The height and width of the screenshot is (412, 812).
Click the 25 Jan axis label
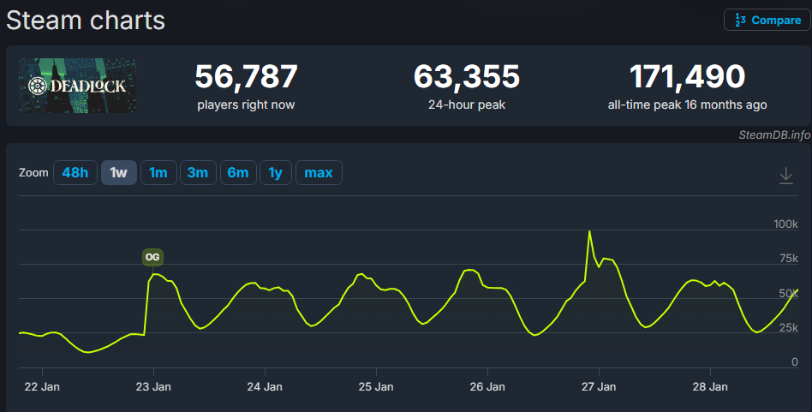point(376,386)
